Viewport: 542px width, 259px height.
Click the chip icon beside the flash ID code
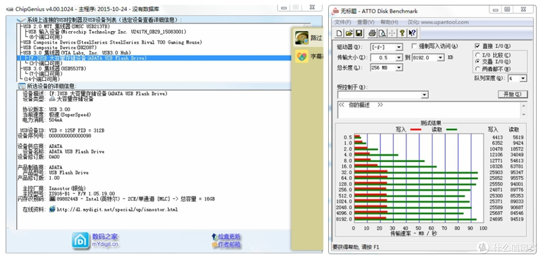point(52,199)
